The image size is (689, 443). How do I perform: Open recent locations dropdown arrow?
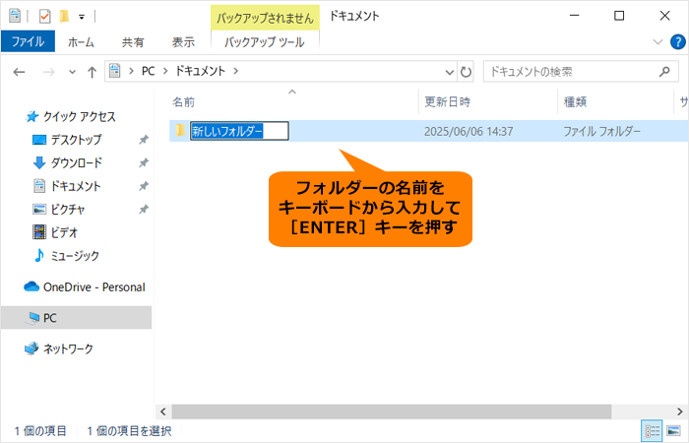coord(72,72)
